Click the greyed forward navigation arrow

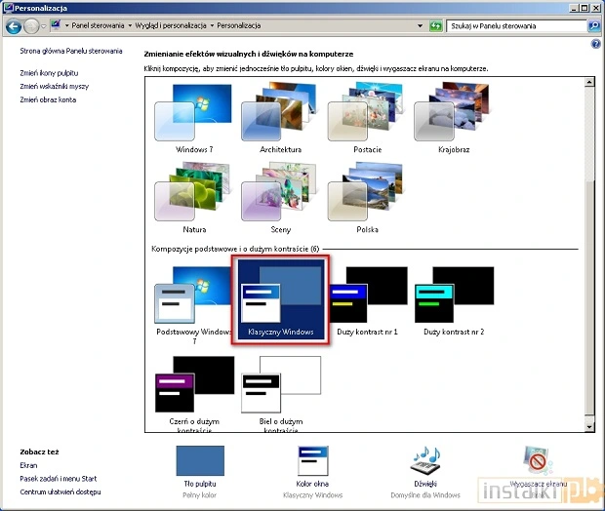[x=31, y=26]
